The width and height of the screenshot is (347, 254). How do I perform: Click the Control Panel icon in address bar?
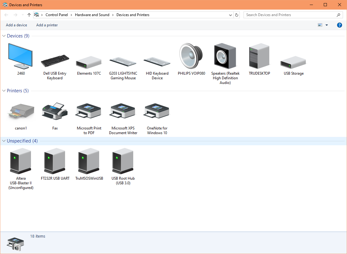(x=37, y=15)
